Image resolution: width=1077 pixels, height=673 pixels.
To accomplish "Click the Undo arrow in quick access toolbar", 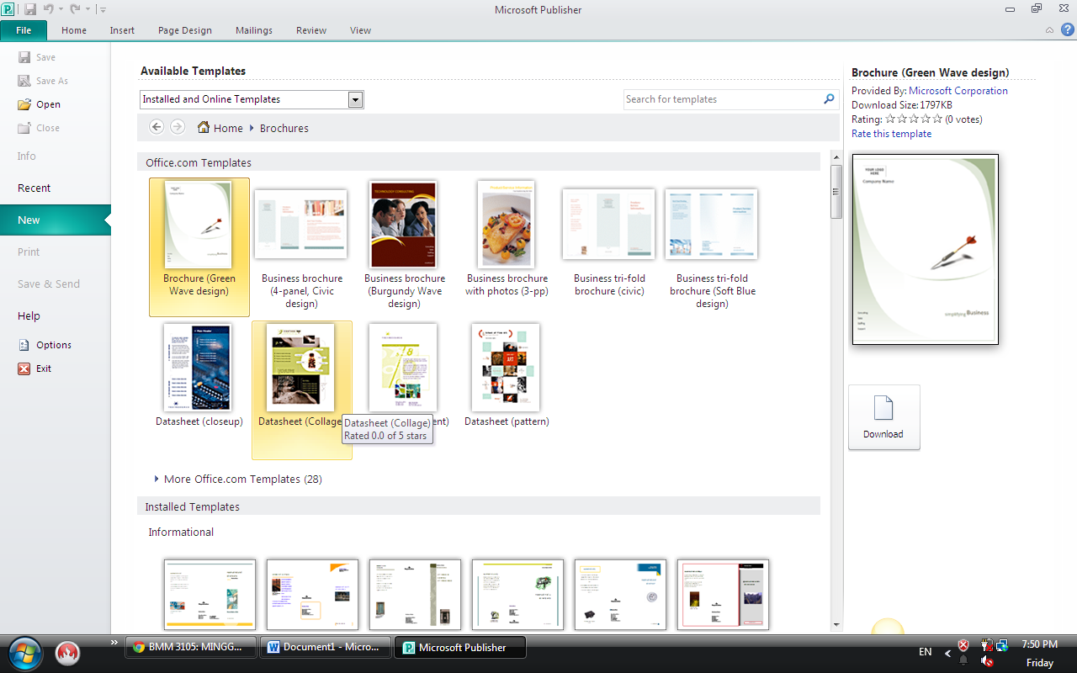I will 48,9.
